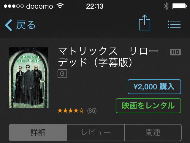Viewport: 190px width, 143px height.
Task: Buy the movie for ¥2,000
Action: click(154, 87)
